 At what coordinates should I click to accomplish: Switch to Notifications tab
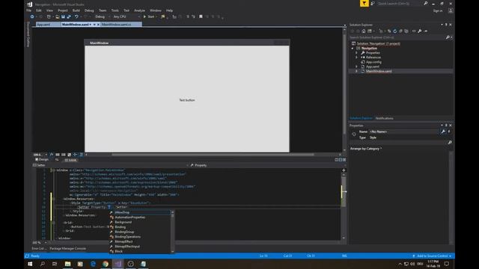click(384, 118)
